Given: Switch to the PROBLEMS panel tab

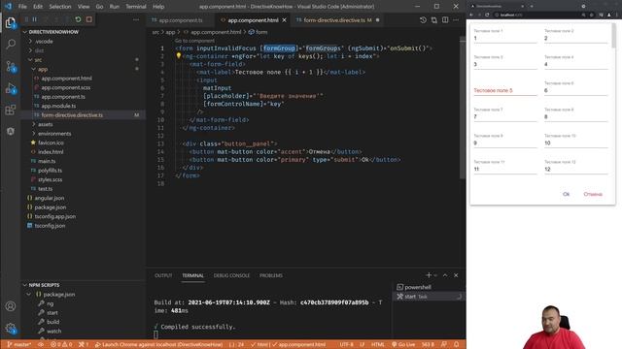Looking at the screenshot, I should [x=271, y=275].
